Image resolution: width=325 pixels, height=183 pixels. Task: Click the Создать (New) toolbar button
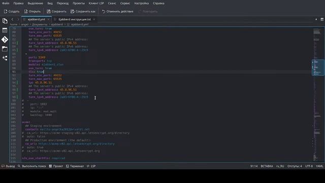(x=12, y=11)
